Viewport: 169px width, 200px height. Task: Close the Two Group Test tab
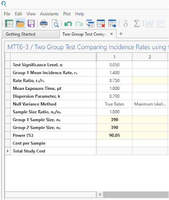pos(111,34)
